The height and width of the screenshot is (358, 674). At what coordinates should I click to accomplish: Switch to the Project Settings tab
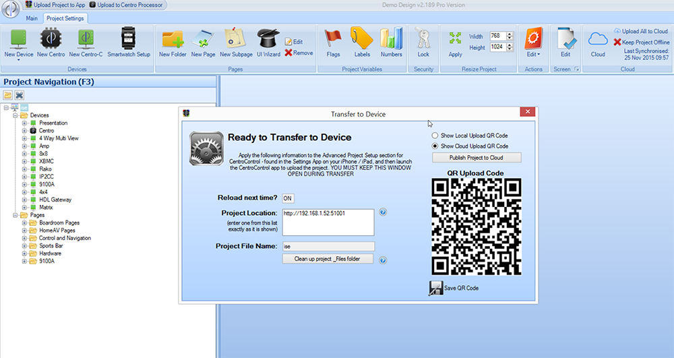click(x=65, y=18)
